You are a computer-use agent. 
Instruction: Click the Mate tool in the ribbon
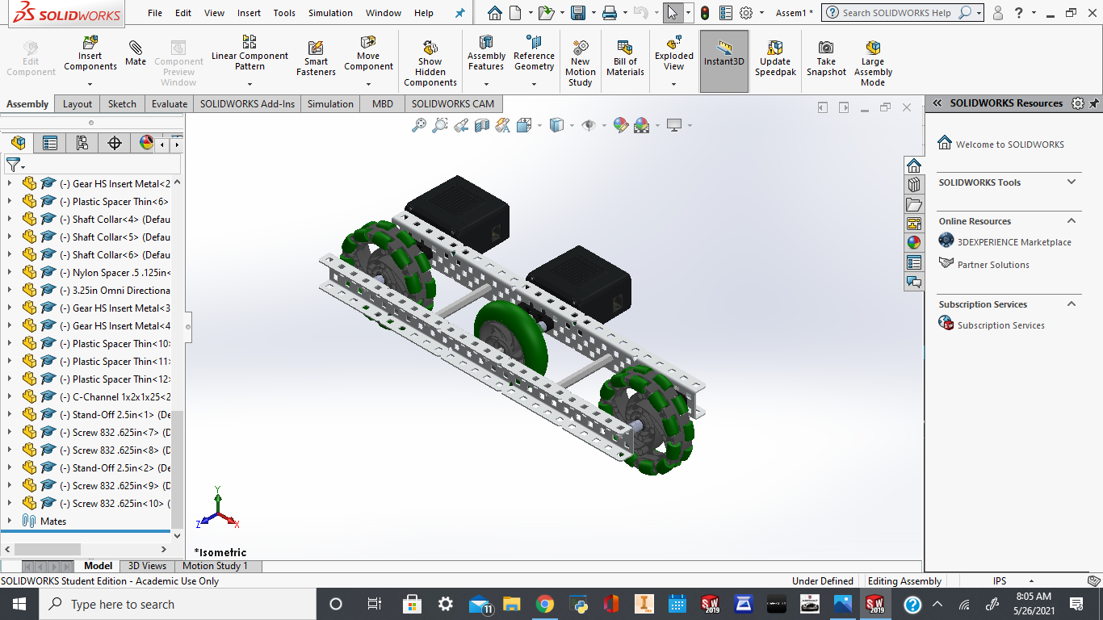point(136,53)
